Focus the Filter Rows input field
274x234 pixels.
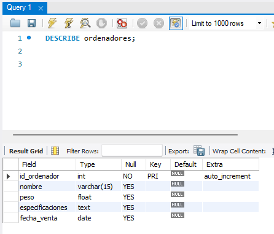(x=132, y=150)
